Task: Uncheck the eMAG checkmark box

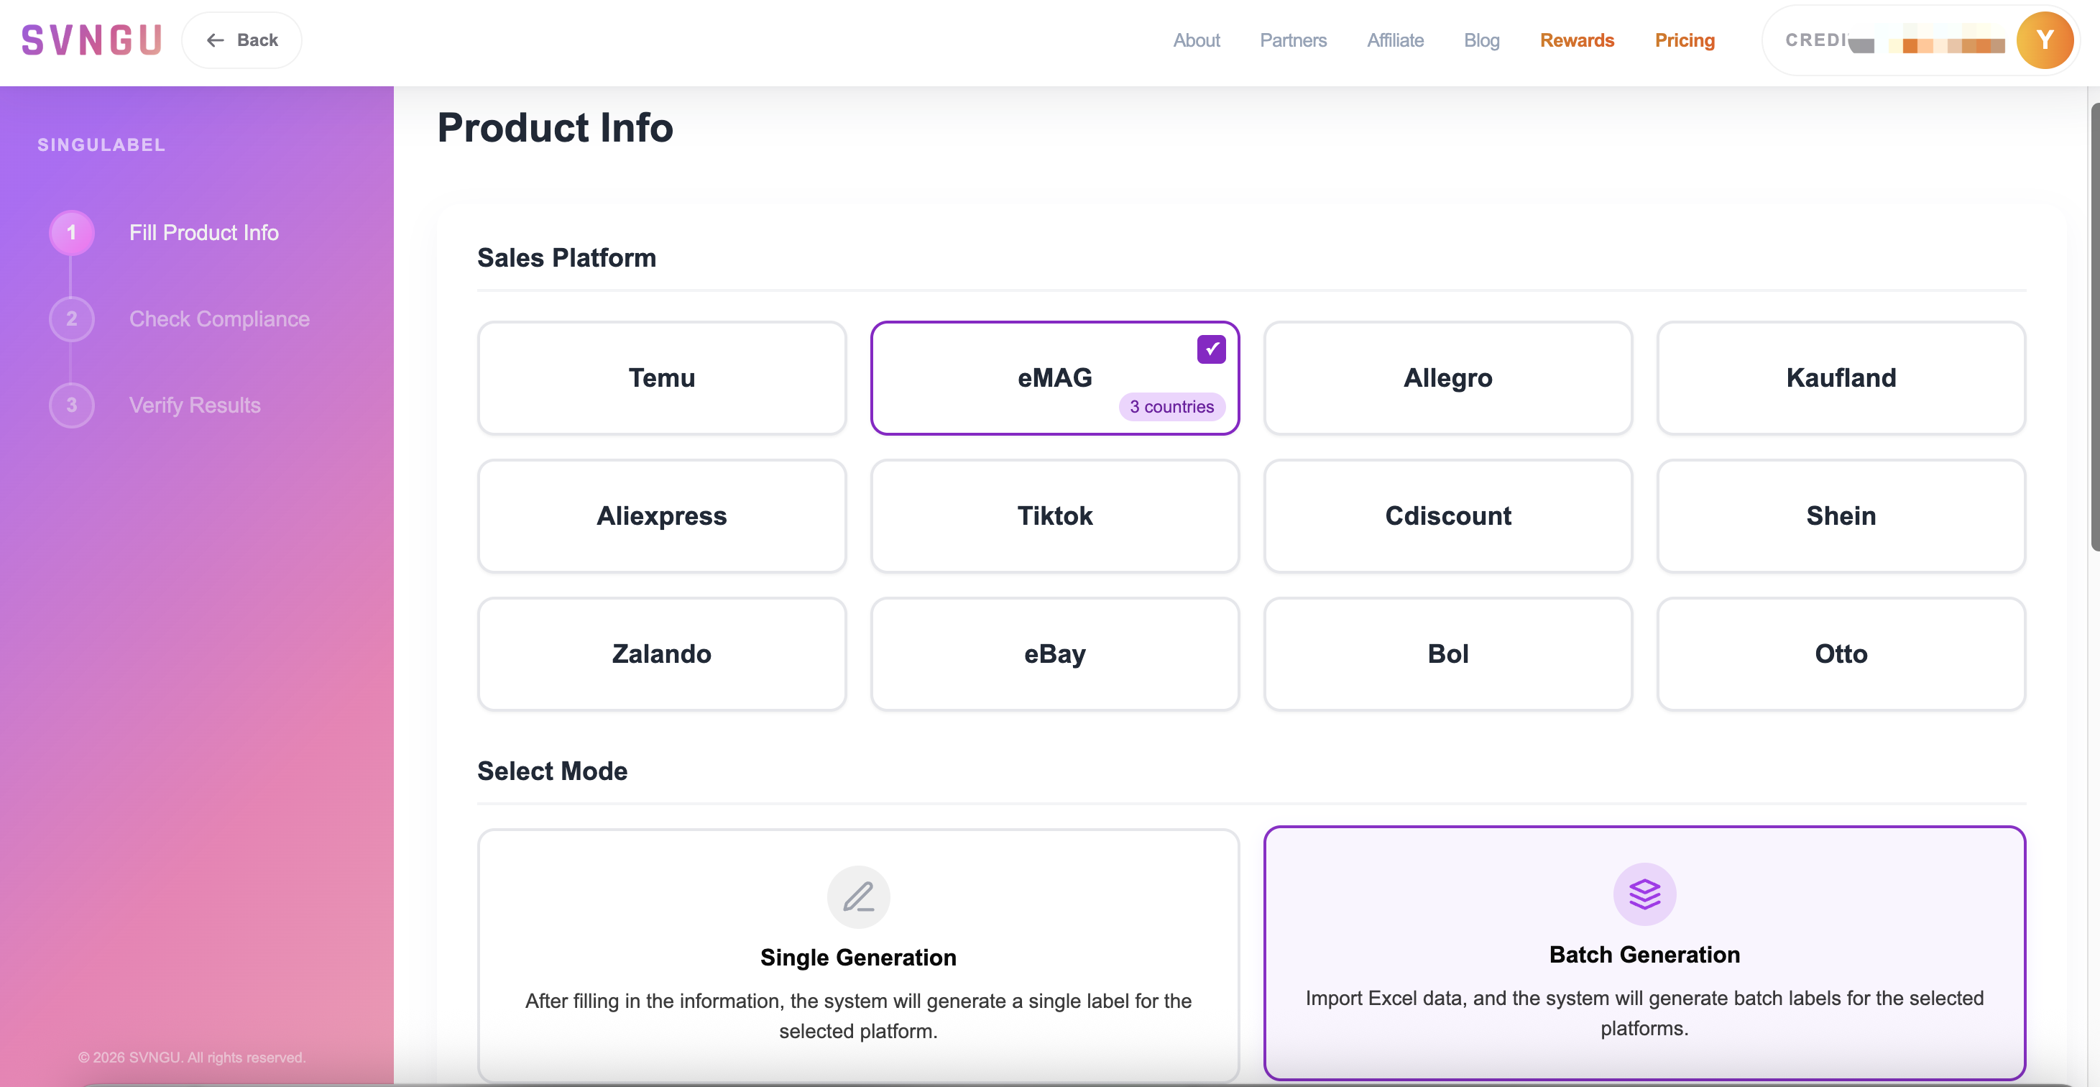Action: [x=1212, y=349]
